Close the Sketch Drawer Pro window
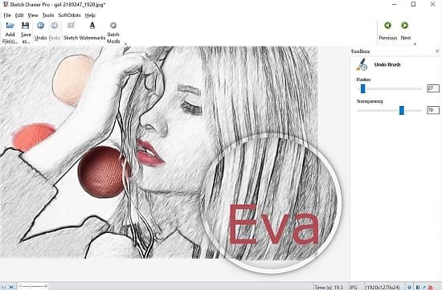 pyautogui.click(x=432, y=4)
